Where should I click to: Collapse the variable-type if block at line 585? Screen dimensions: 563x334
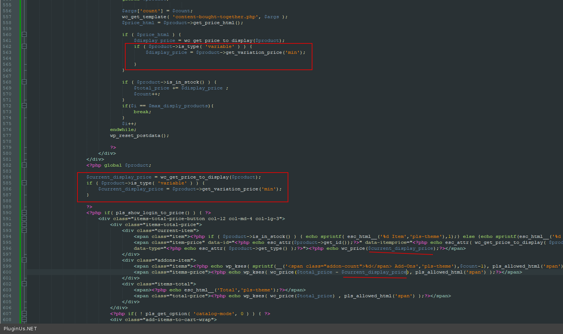tap(24, 183)
